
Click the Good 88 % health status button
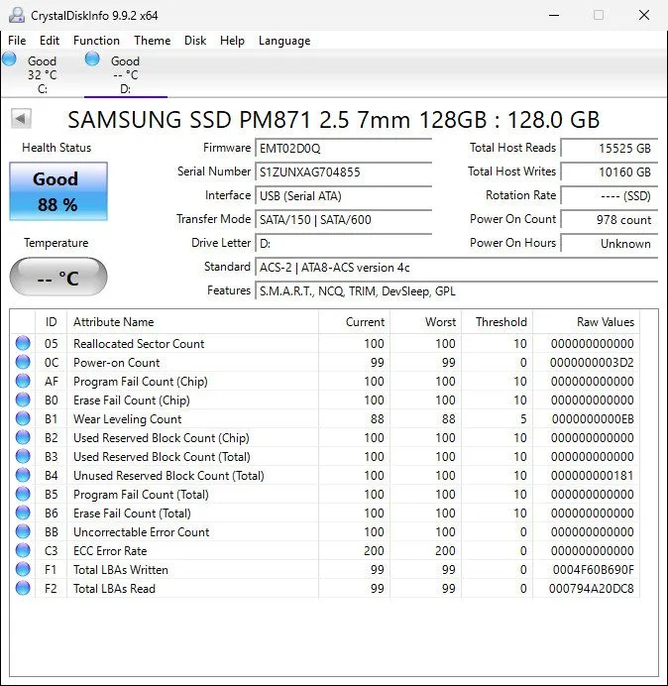(x=58, y=191)
